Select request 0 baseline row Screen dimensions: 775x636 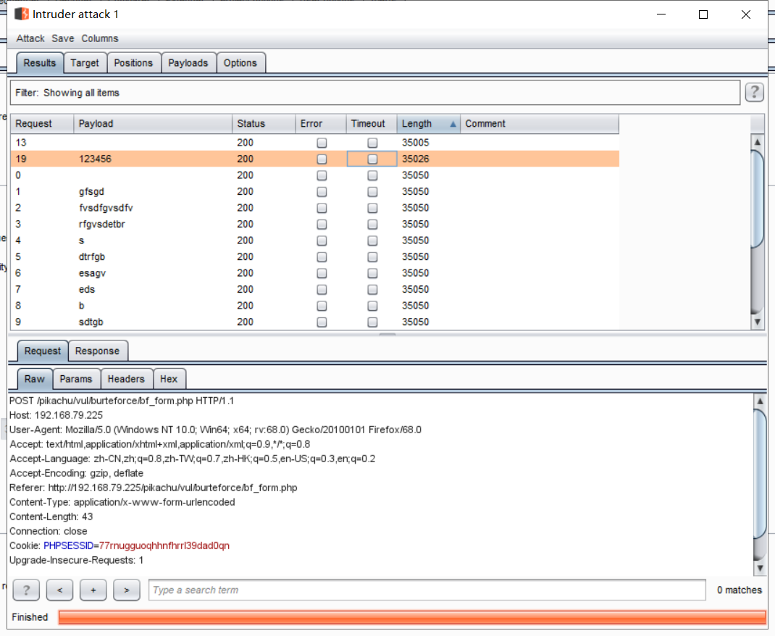pyautogui.click(x=315, y=175)
